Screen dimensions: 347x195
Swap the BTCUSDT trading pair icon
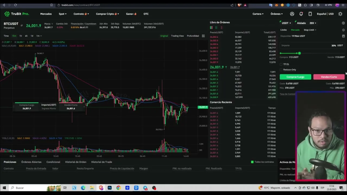pyautogui.click(x=22, y=25)
